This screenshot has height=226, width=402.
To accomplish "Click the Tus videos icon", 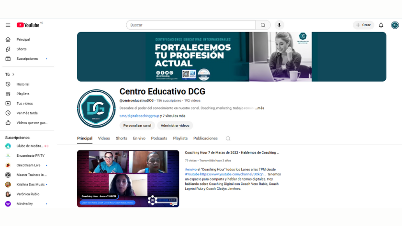I will (8, 103).
